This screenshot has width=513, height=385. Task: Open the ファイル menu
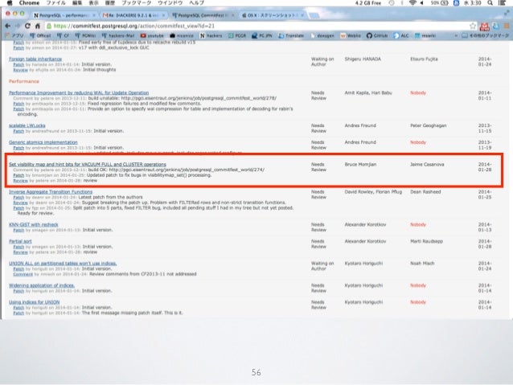pyautogui.click(x=55, y=3)
